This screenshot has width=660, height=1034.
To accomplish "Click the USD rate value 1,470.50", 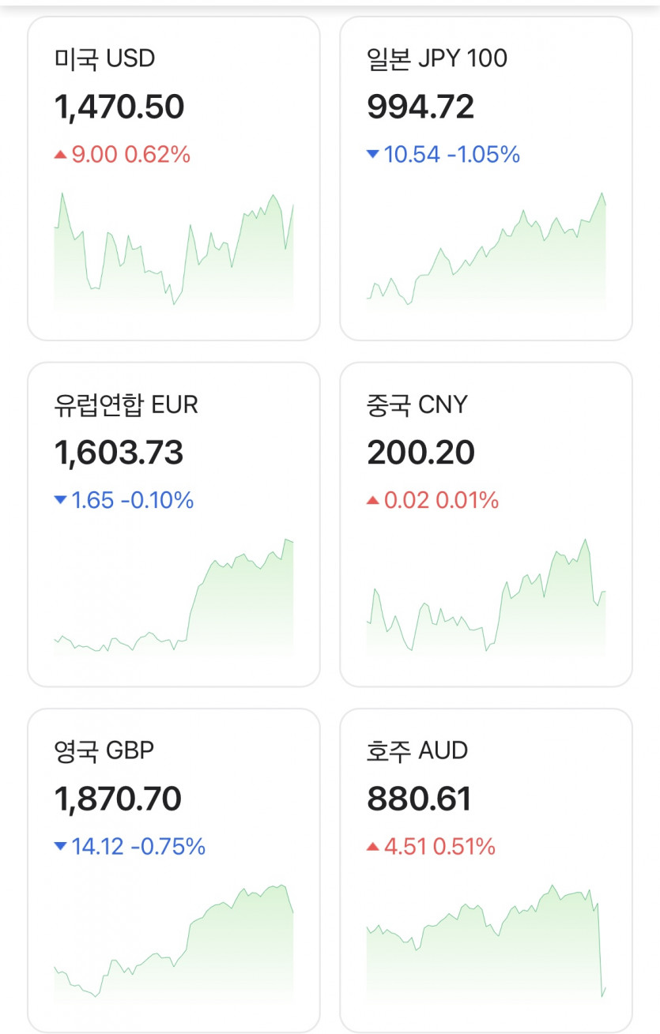I will (119, 107).
